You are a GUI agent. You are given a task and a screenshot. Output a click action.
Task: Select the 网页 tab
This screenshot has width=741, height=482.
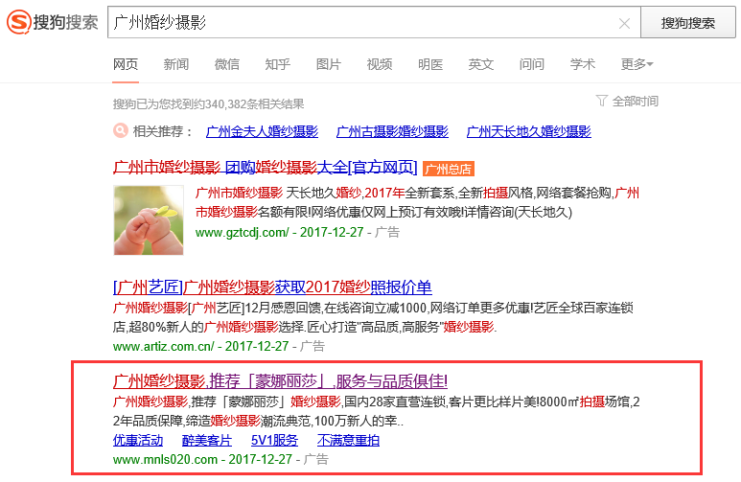[126, 64]
